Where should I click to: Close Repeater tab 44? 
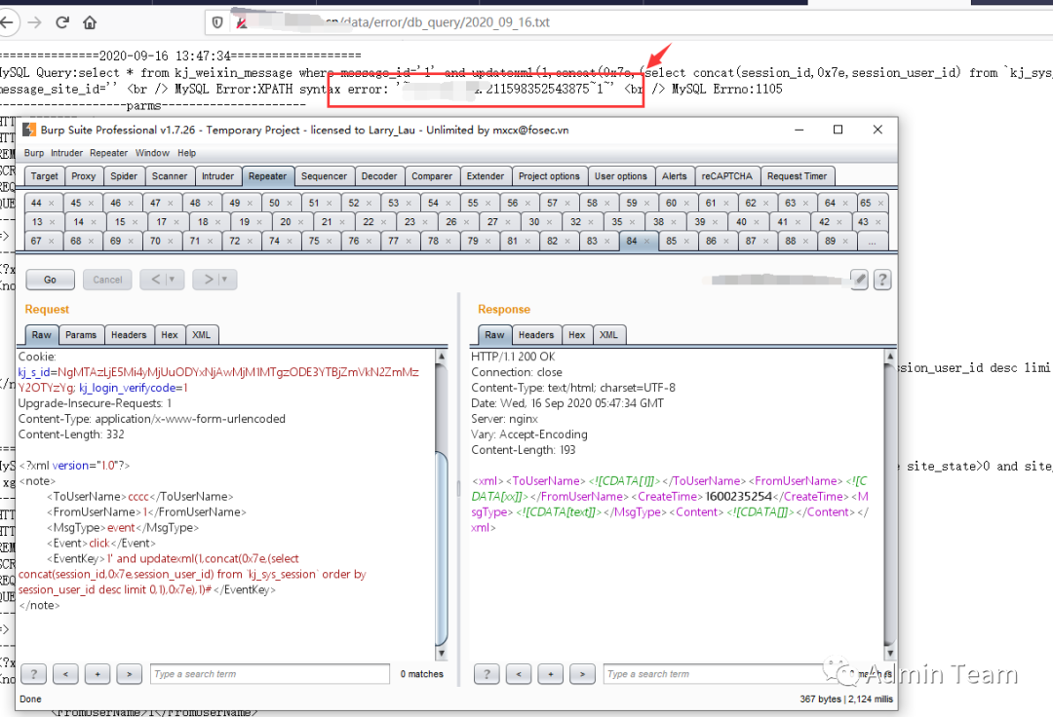(x=51, y=204)
